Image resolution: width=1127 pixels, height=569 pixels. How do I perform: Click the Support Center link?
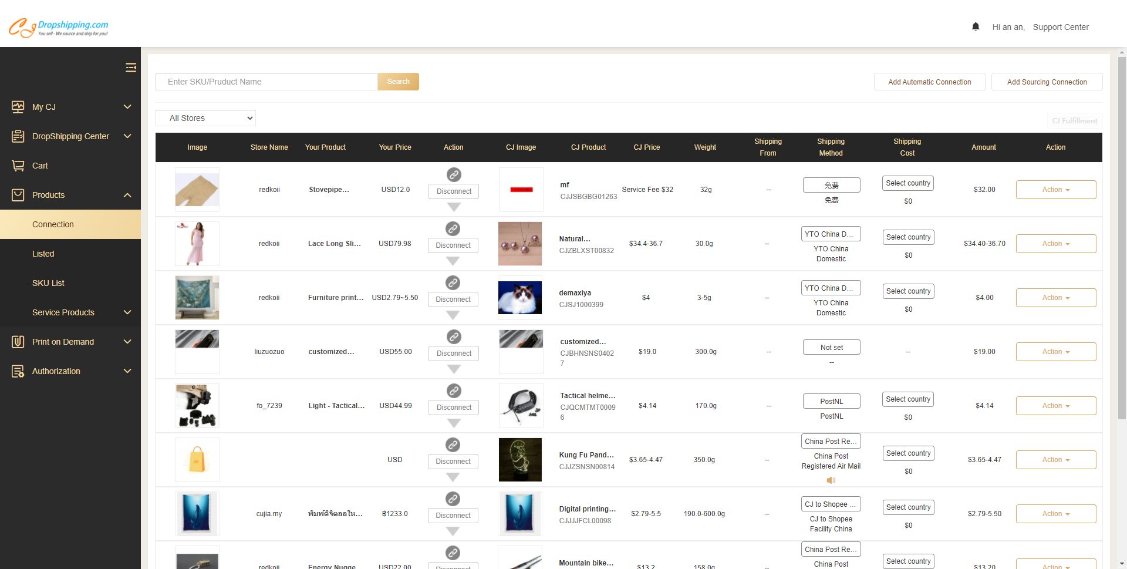click(1060, 27)
